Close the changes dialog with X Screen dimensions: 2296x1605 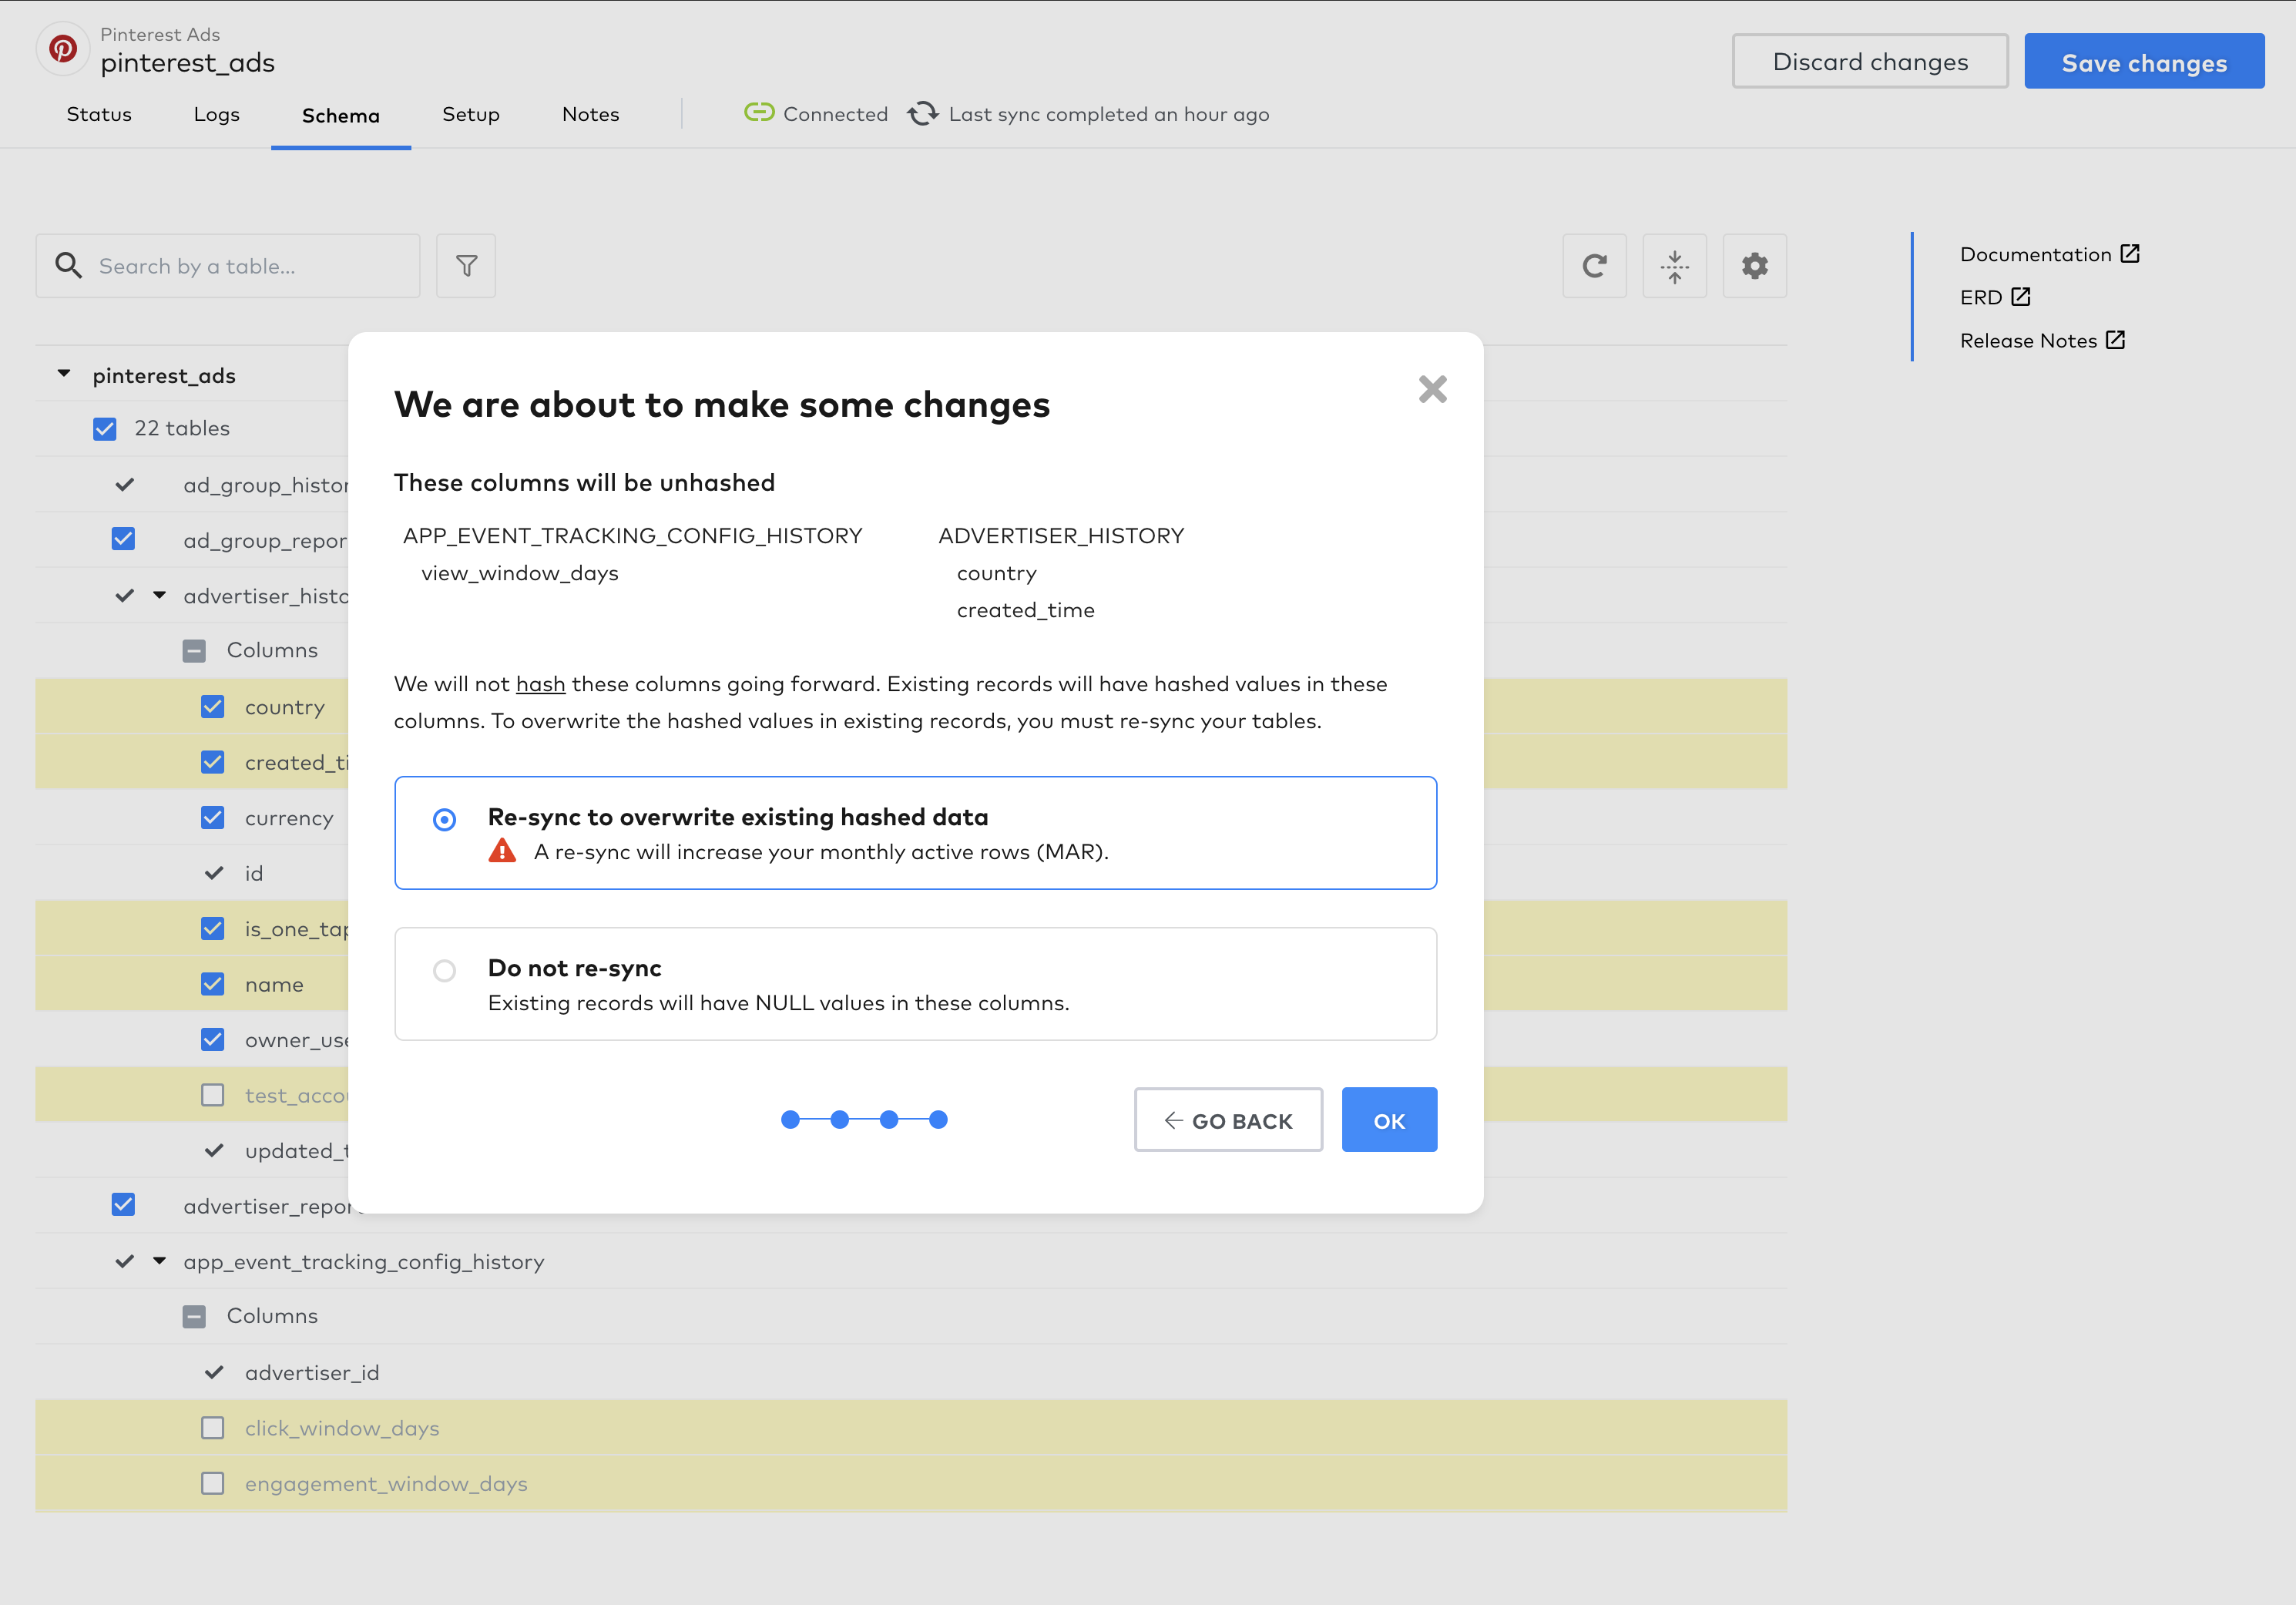pyautogui.click(x=1432, y=389)
